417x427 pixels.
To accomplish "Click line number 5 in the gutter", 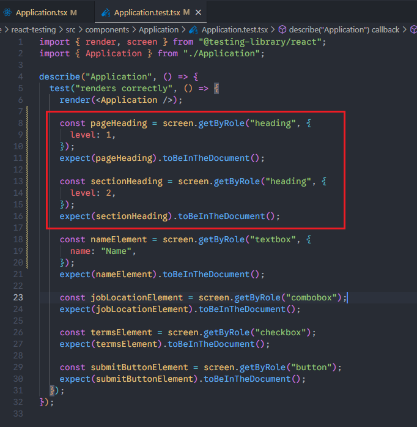I will click(20, 88).
